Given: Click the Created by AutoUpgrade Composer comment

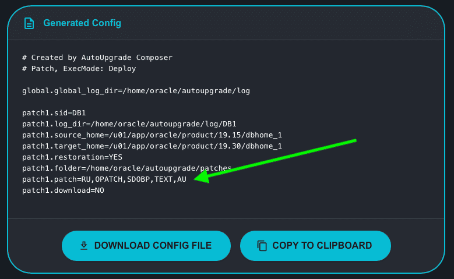Looking at the screenshot, I should coord(97,58).
